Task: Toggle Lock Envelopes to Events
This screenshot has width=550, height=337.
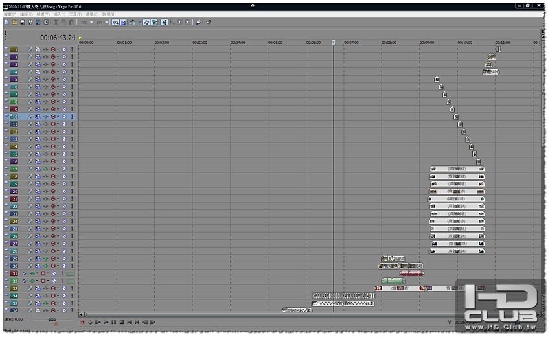Action: (146, 22)
